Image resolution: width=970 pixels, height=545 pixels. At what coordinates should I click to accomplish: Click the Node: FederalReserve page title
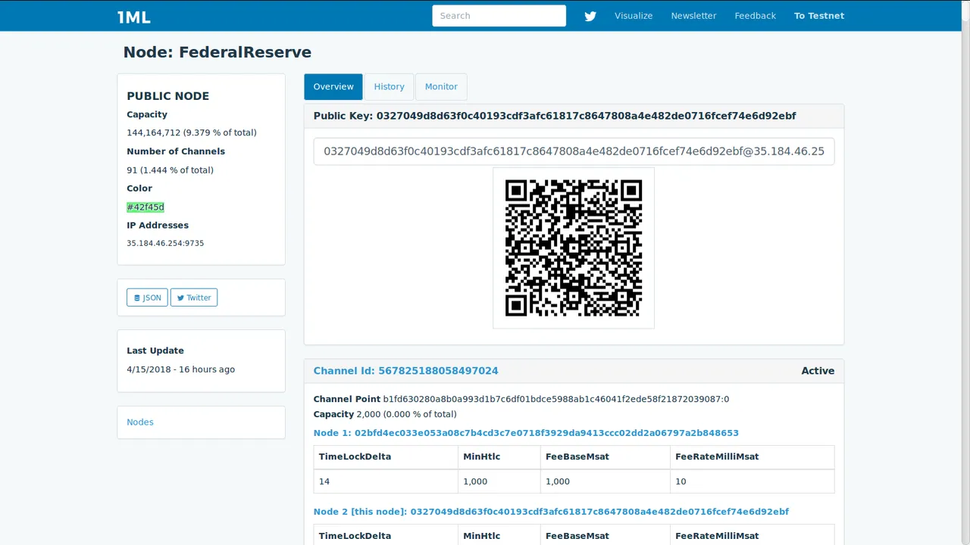pyautogui.click(x=217, y=52)
